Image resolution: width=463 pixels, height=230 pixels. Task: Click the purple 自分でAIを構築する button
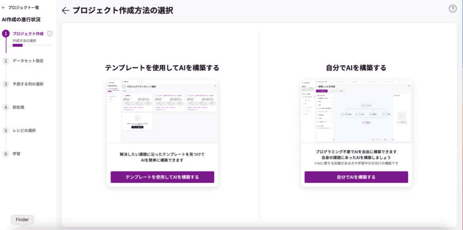[x=356, y=177]
